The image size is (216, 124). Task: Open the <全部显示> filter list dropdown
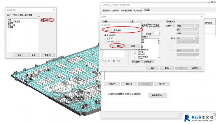(152, 33)
